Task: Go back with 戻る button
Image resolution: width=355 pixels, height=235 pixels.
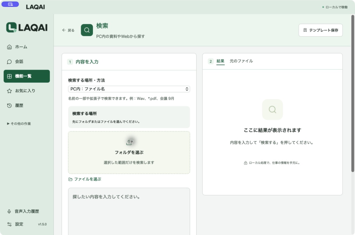Action: 68,30
